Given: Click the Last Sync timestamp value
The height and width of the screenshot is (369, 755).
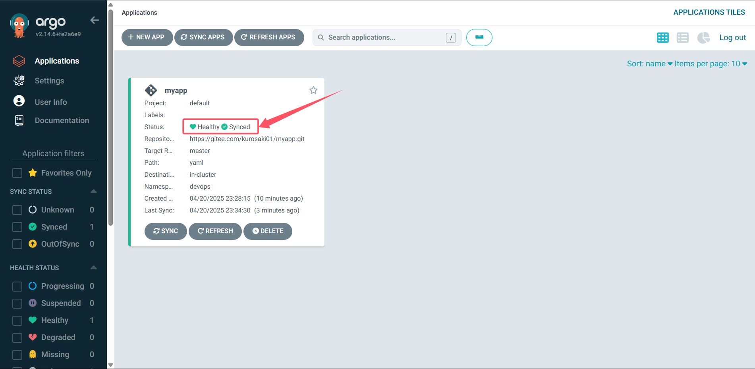Looking at the screenshot, I should (244, 210).
